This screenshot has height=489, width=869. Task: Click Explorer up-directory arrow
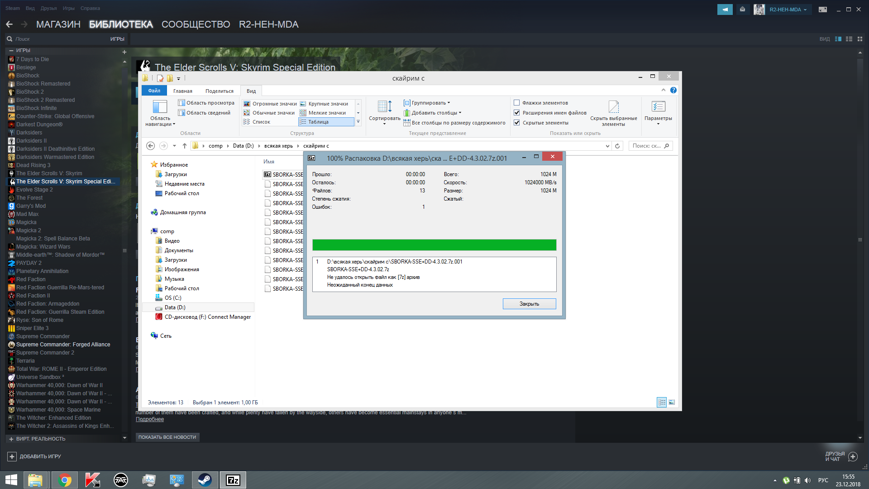tap(185, 146)
